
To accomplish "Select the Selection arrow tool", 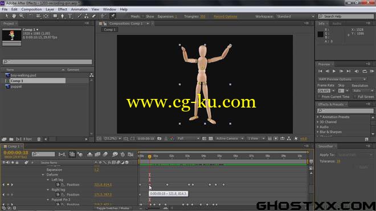I will [x=7, y=16].
